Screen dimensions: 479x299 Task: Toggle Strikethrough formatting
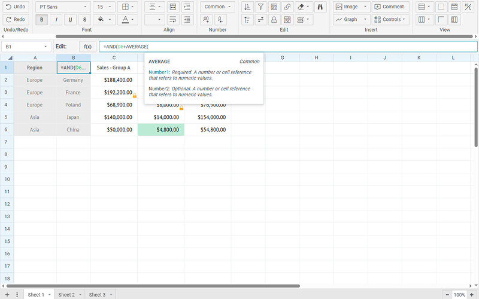[84, 20]
